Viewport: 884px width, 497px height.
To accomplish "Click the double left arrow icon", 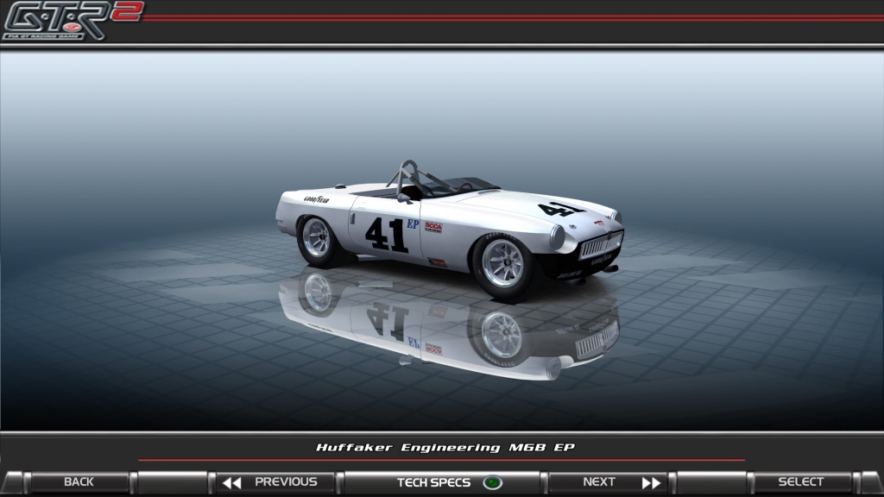I will coord(231,483).
